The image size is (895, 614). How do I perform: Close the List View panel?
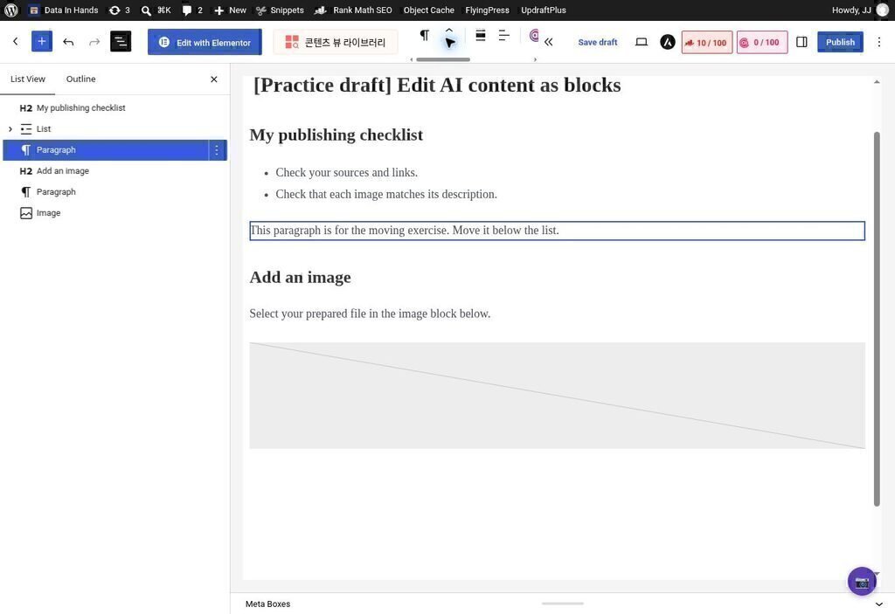point(214,79)
